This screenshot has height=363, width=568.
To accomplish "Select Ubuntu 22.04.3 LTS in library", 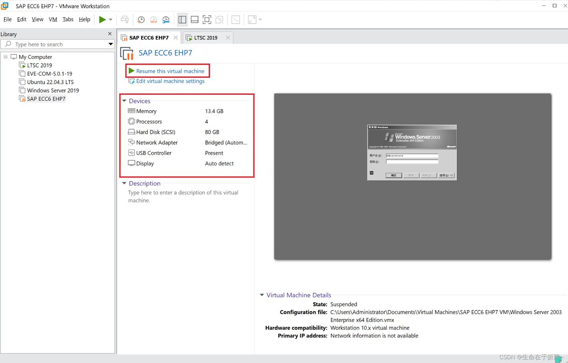I will tap(50, 82).
